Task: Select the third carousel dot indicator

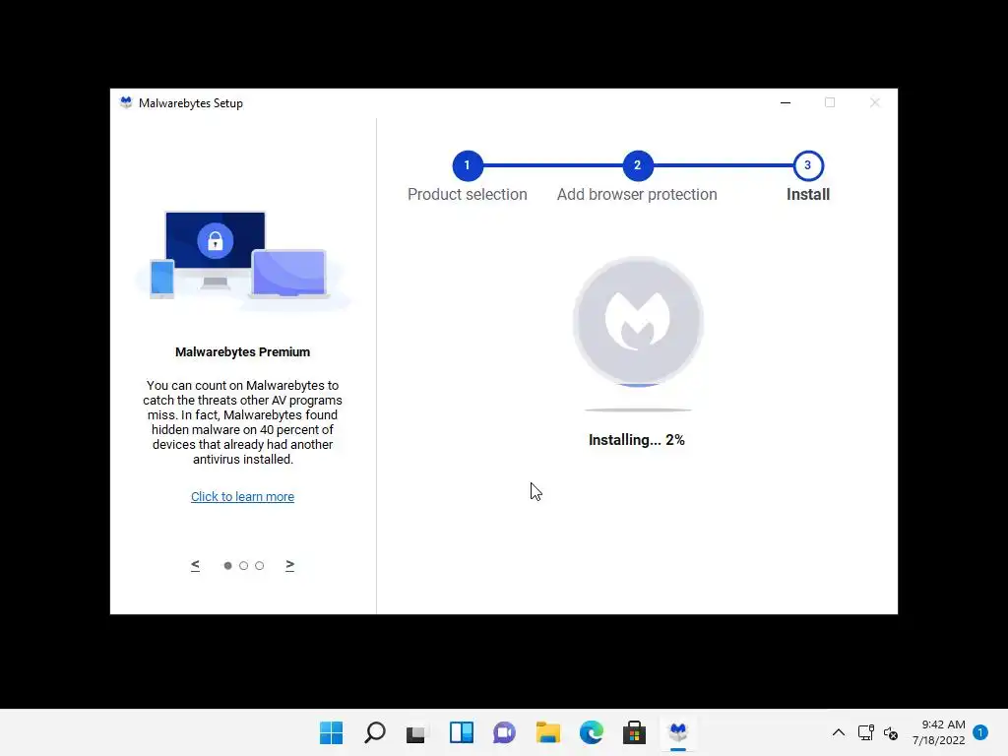Action: click(260, 566)
